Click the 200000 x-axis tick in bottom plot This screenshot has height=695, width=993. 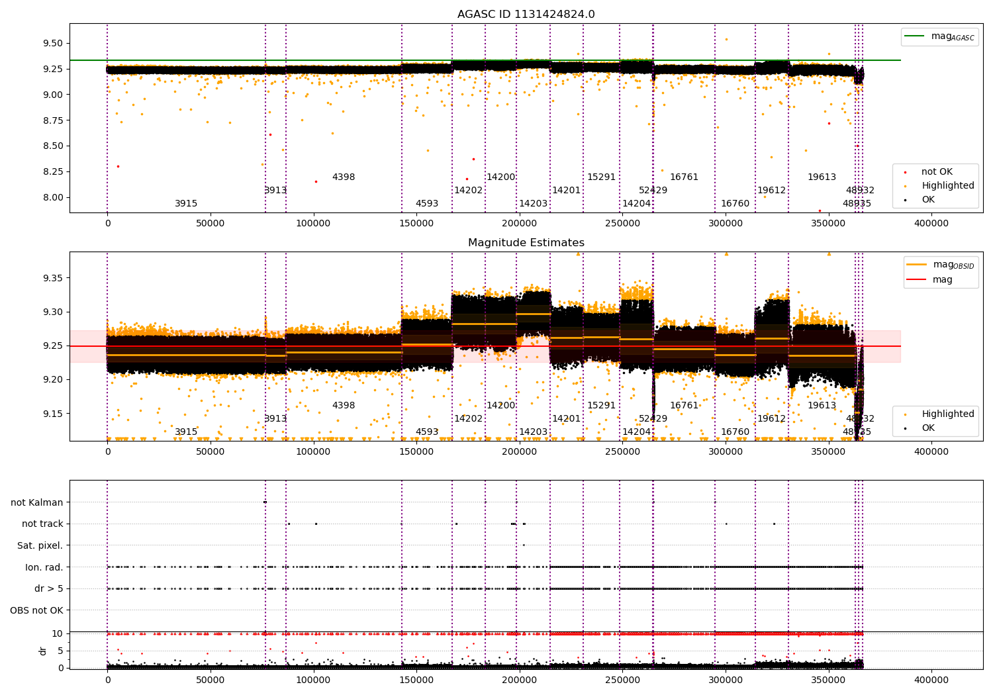click(520, 680)
